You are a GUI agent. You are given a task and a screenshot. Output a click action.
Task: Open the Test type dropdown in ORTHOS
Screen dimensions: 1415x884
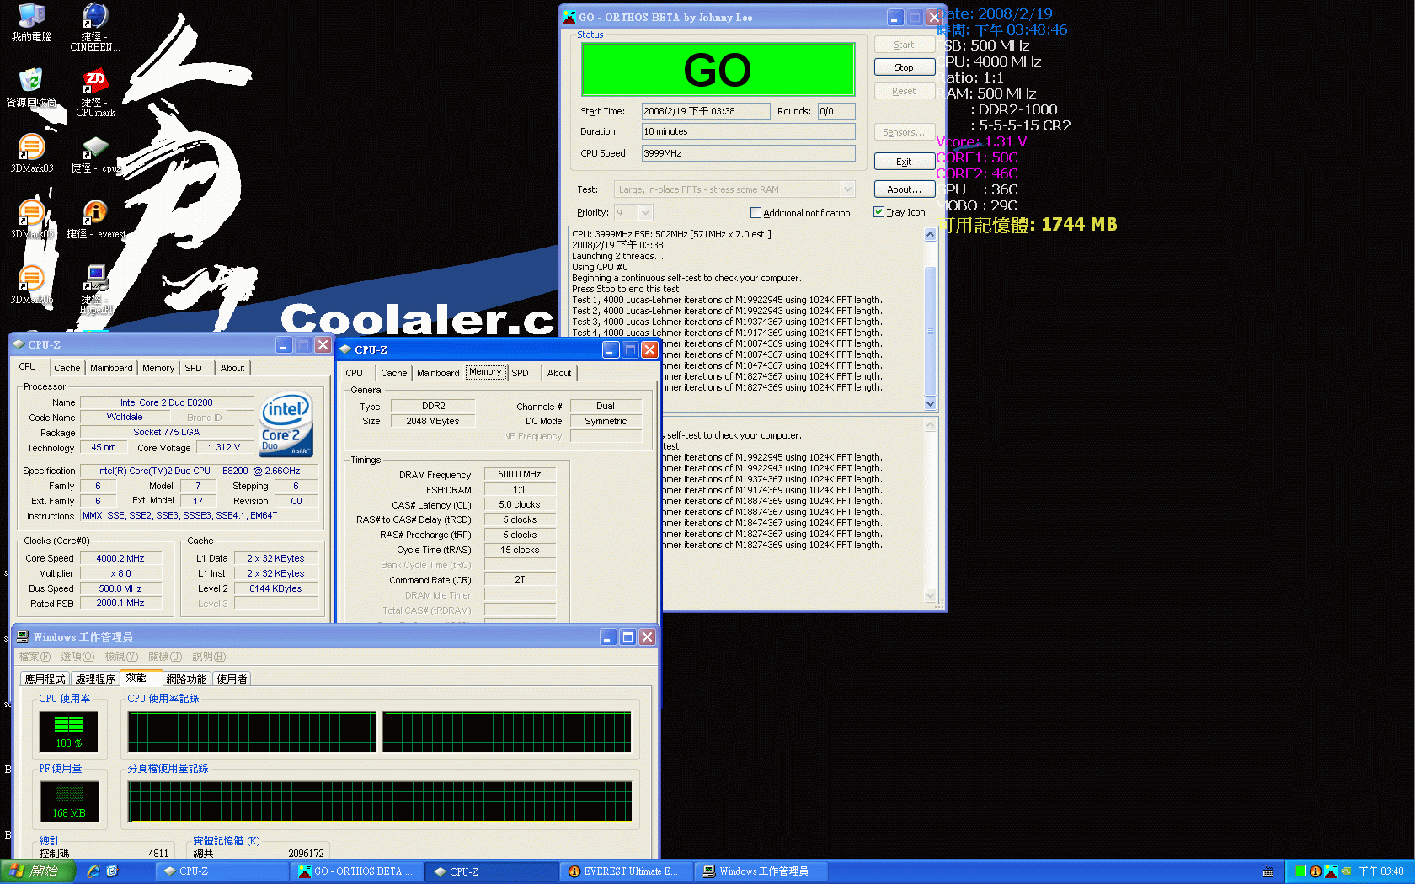coord(847,189)
